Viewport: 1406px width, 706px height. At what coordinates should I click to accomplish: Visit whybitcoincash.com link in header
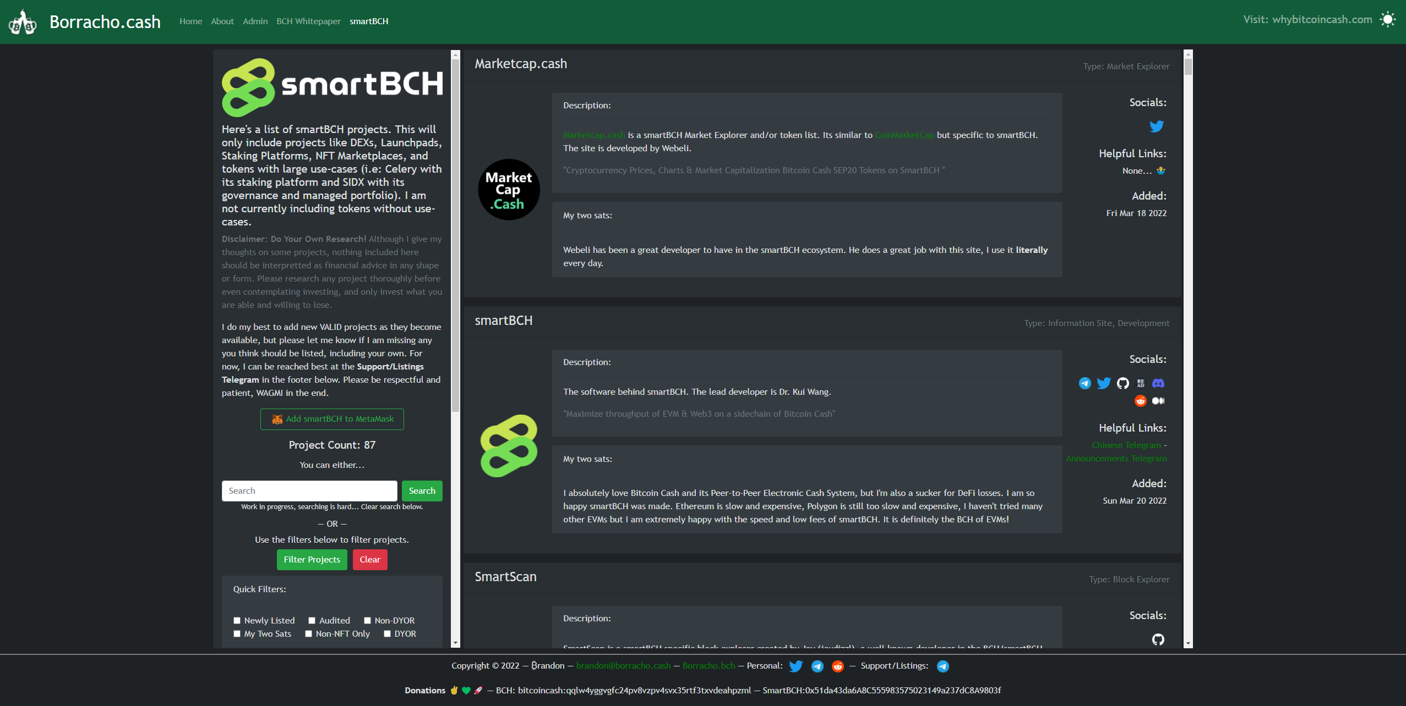pyautogui.click(x=1307, y=20)
